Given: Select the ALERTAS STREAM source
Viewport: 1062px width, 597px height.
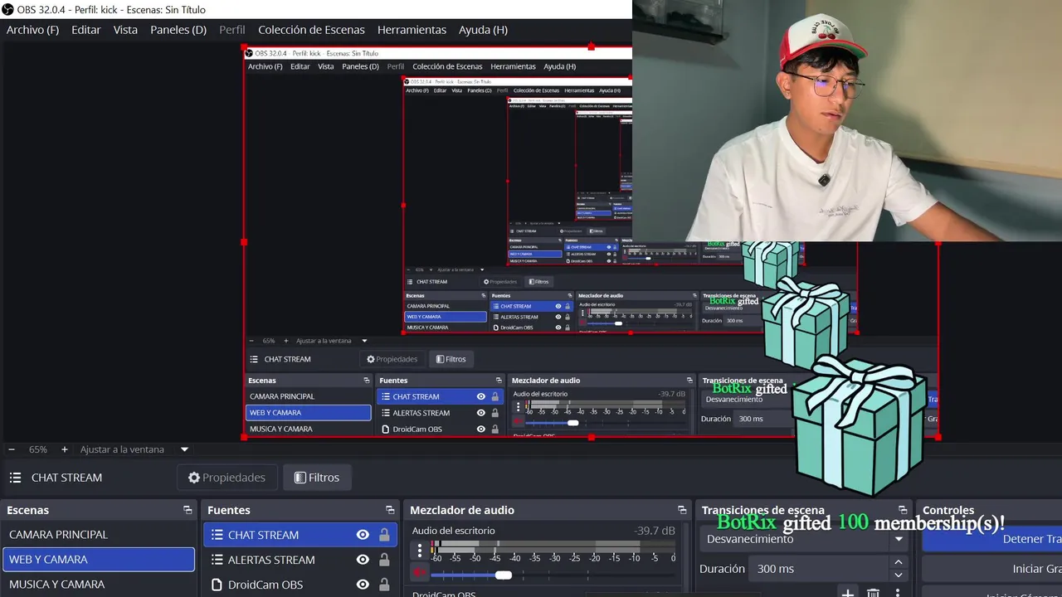Looking at the screenshot, I should click(x=300, y=560).
